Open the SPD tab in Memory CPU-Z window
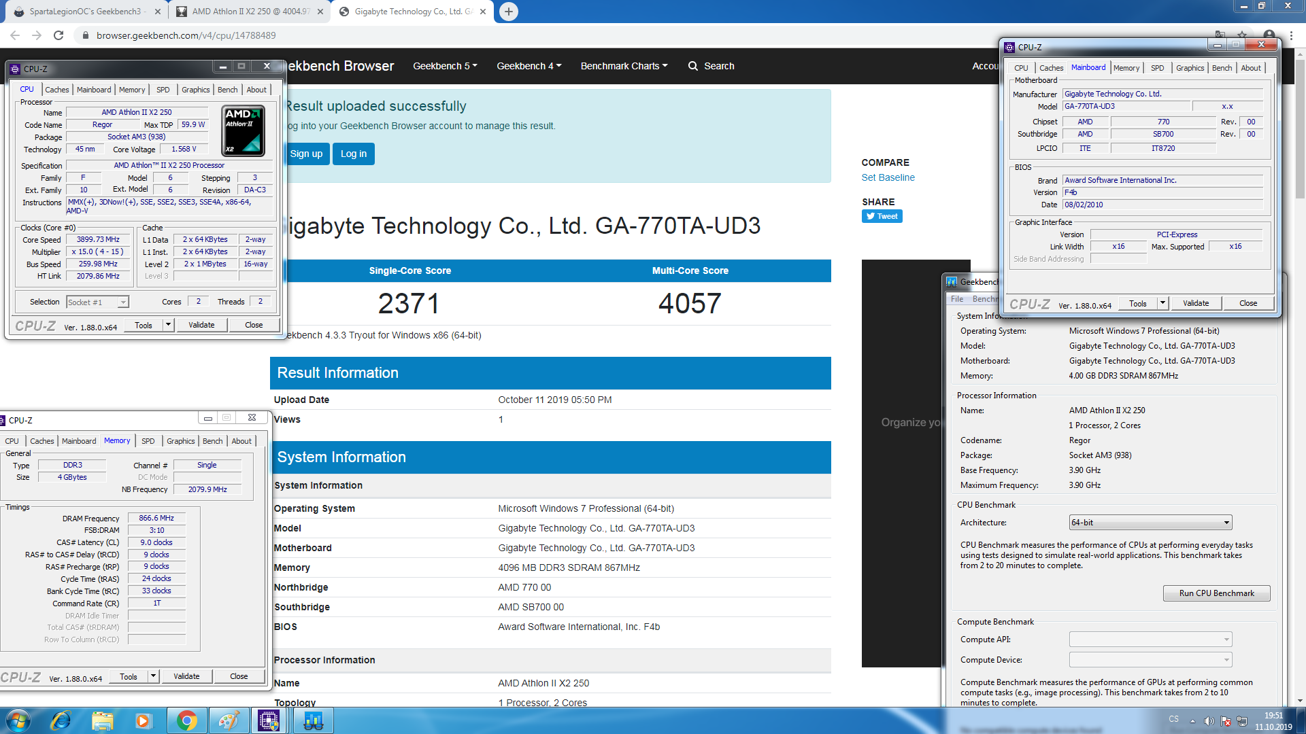 (x=148, y=441)
